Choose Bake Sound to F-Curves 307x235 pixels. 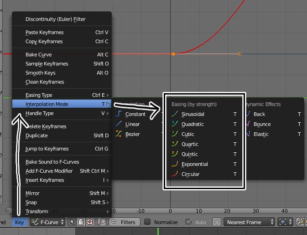tap(62, 162)
